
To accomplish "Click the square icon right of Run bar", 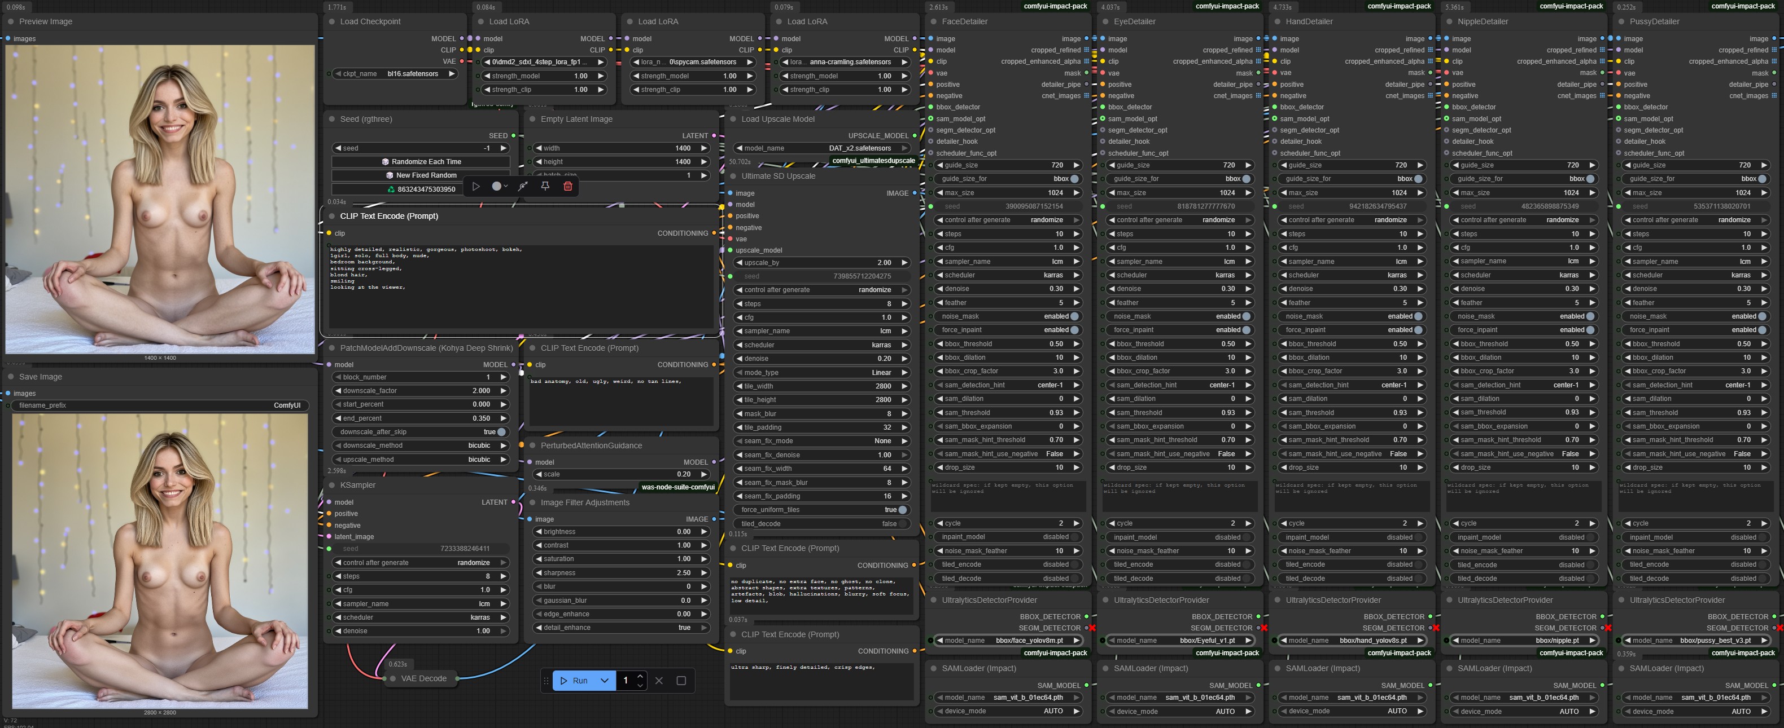I will tap(681, 680).
